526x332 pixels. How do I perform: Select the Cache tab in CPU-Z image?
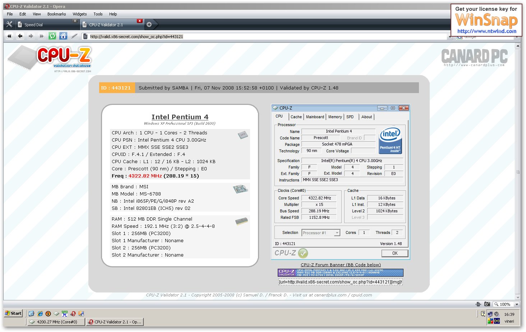click(x=296, y=117)
